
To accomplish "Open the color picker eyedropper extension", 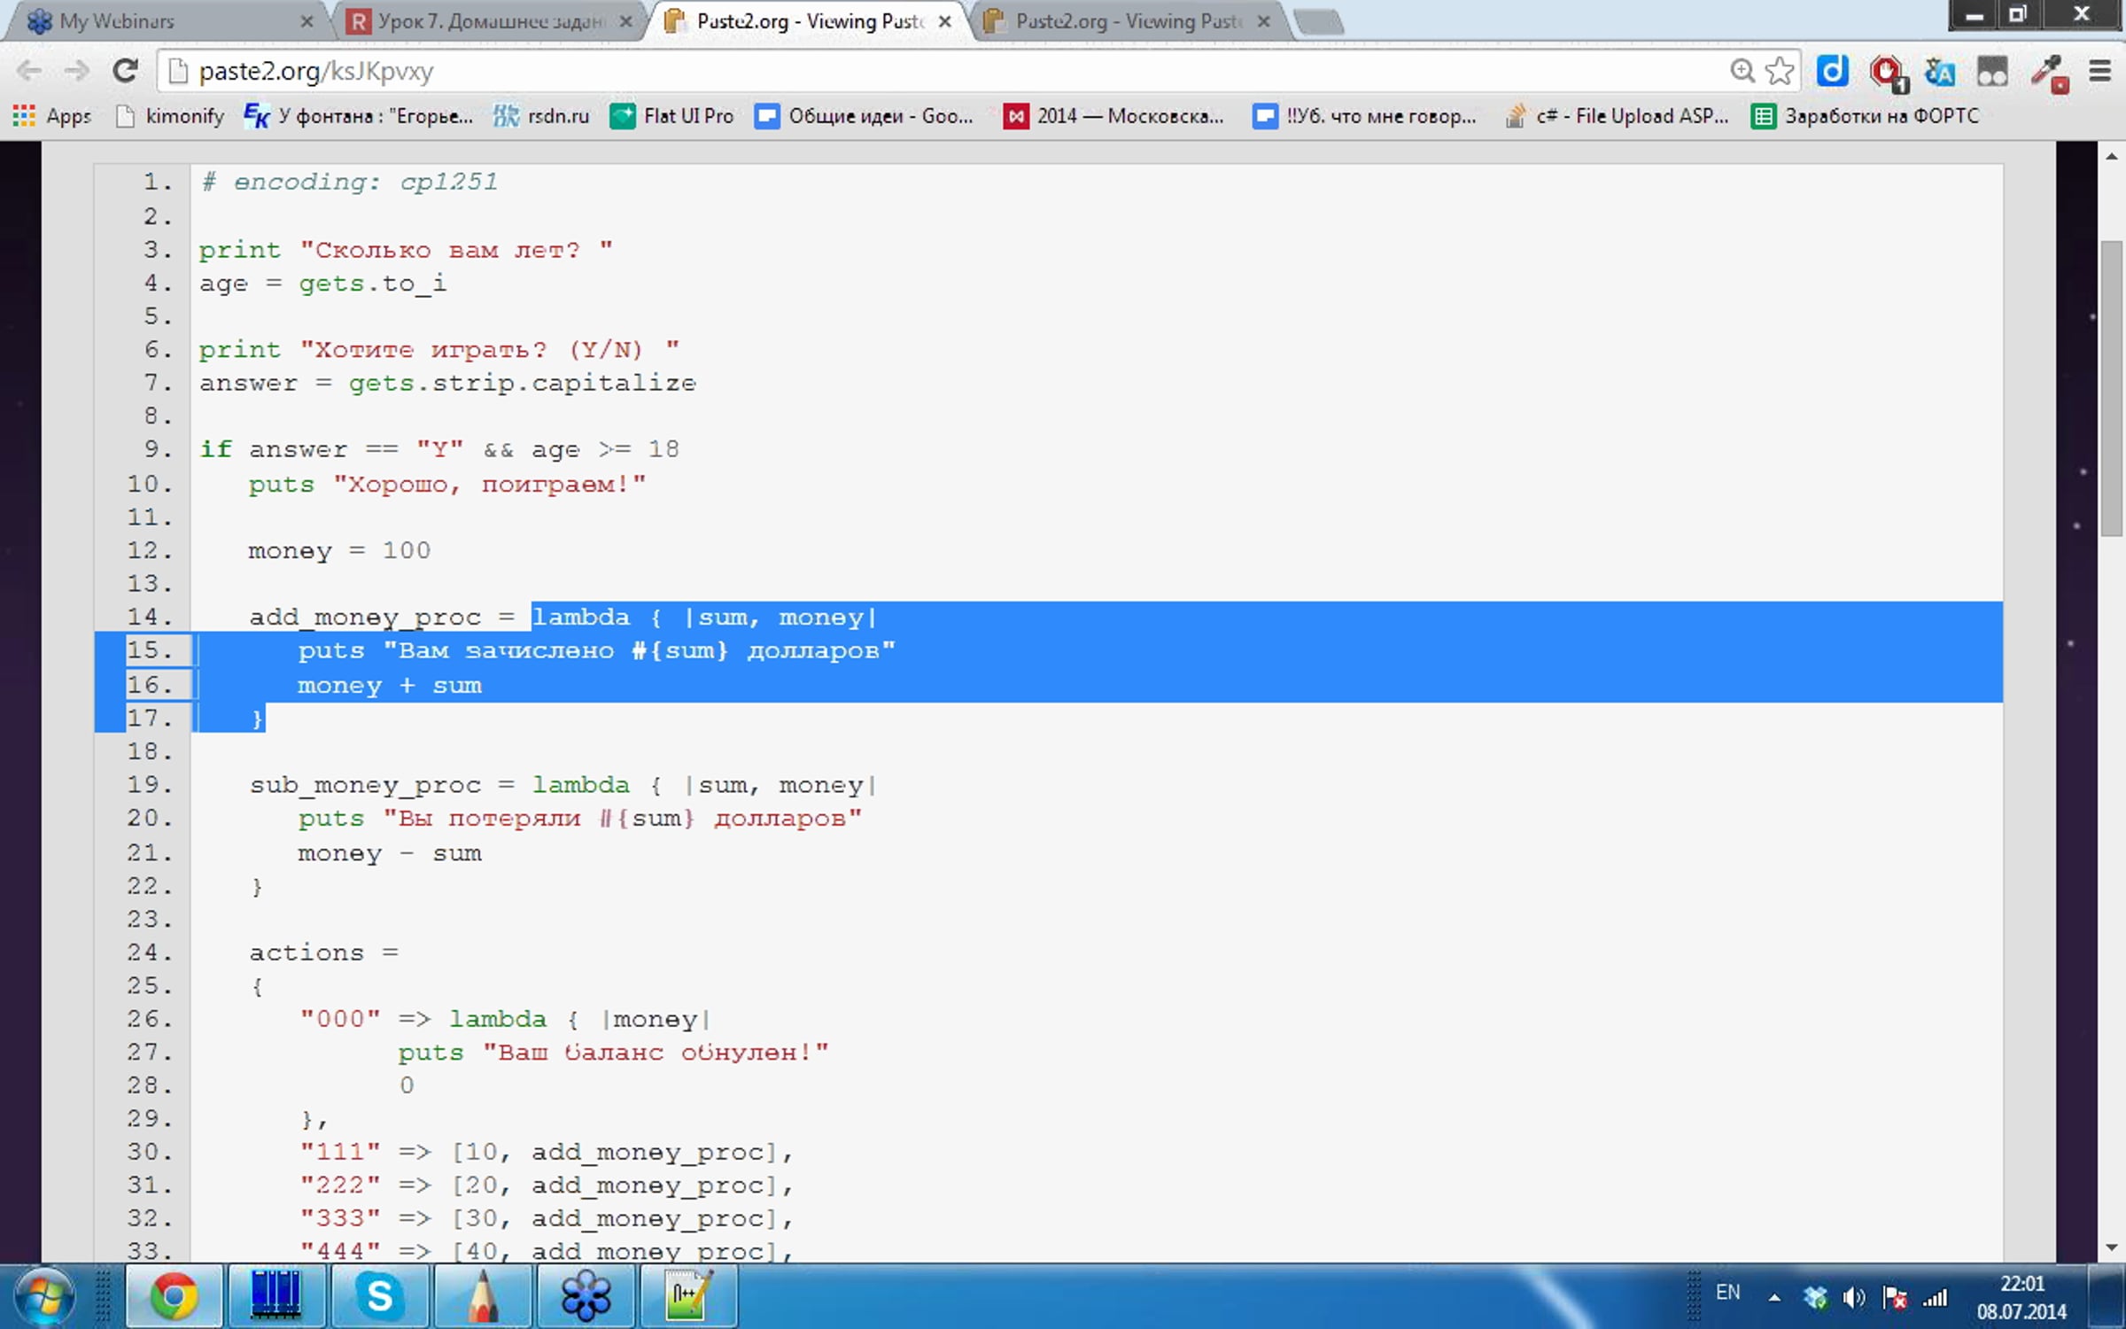I will tap(2049, 73).
